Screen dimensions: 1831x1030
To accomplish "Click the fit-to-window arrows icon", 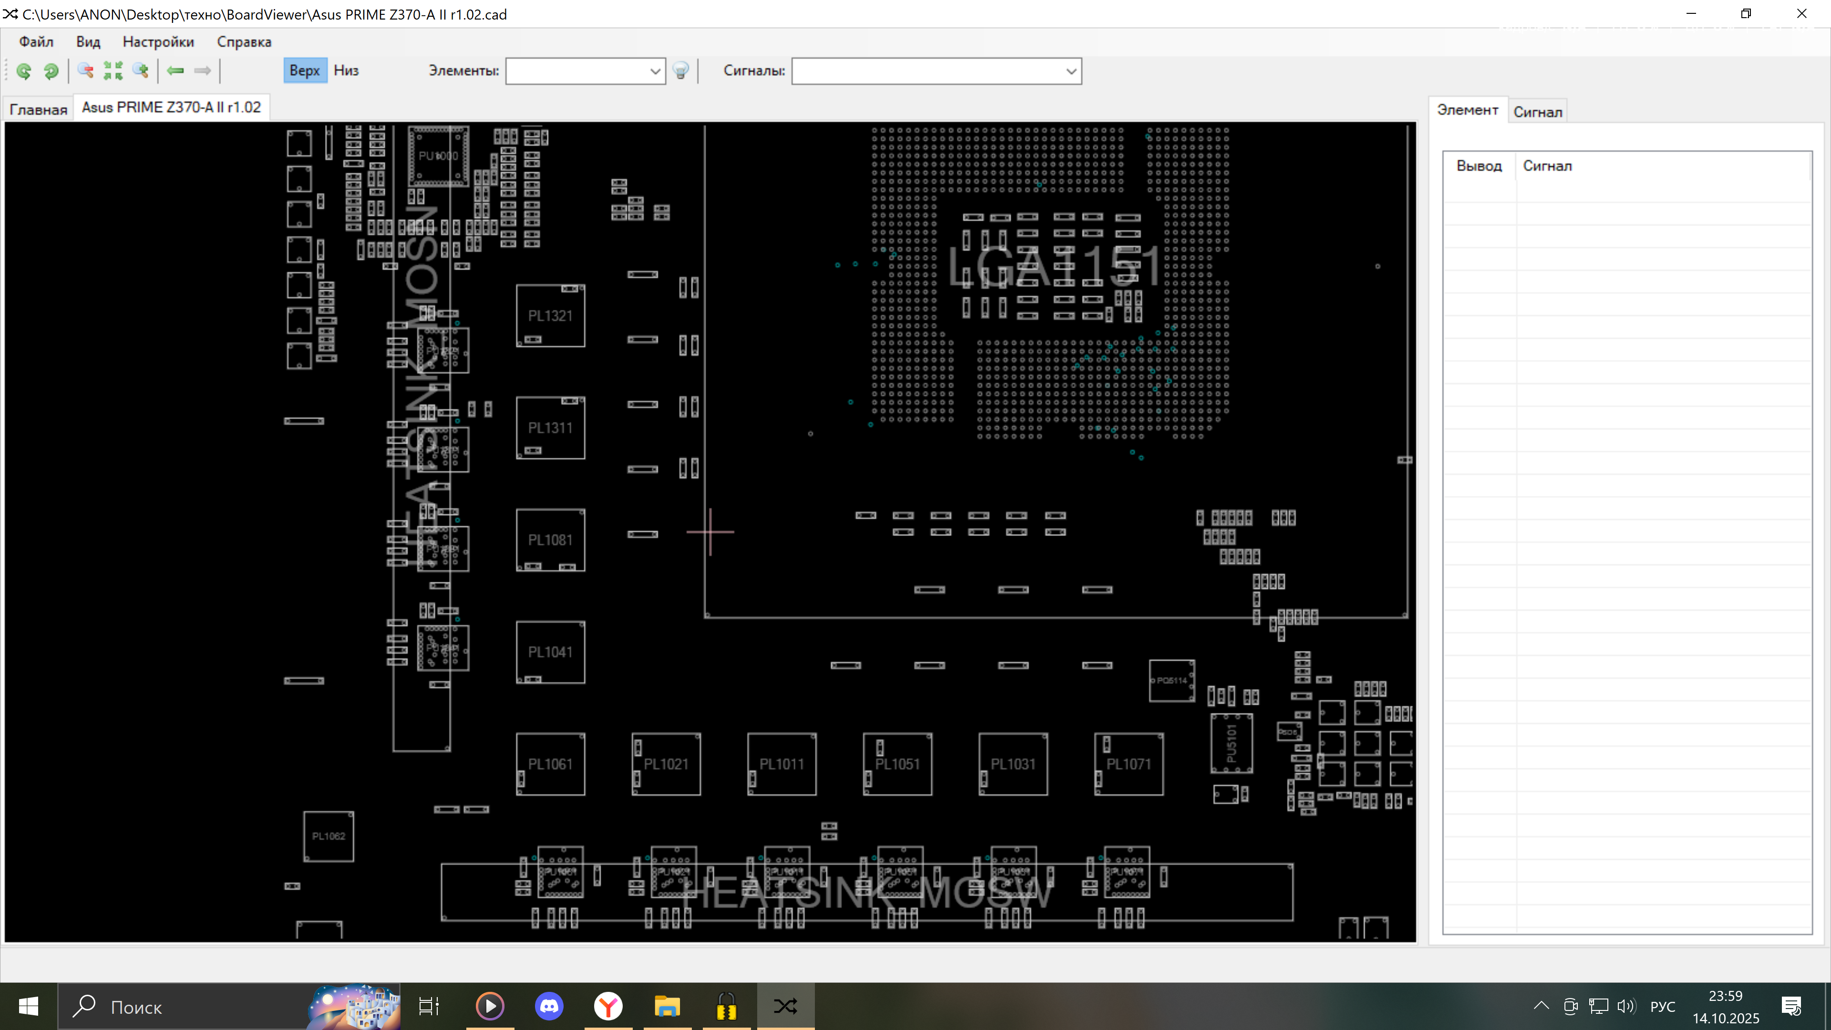I will (113, 71).
